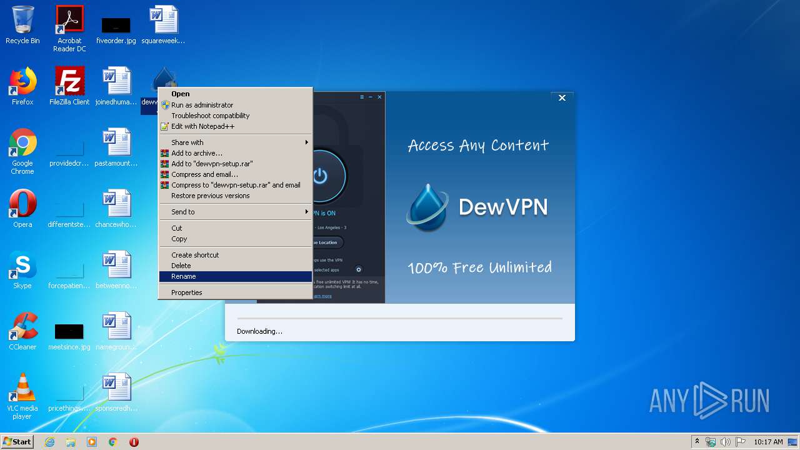Select the fiveorder.jpg file on desktop
Screen dimensions: 800x450
[x=116, y=30]
